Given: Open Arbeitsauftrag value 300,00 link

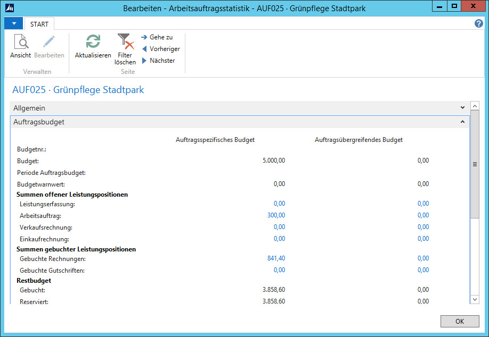Looking at the screenshot, I should tap(276, 215).
